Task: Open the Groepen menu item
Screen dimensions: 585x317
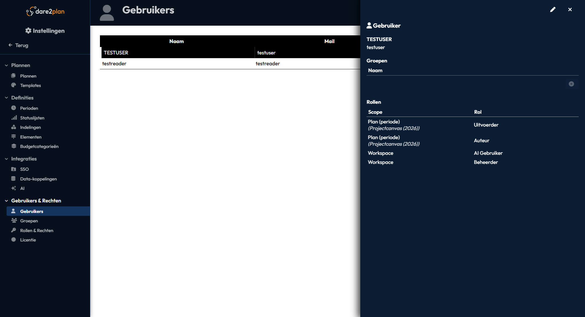Action: [x=29, y=221]
